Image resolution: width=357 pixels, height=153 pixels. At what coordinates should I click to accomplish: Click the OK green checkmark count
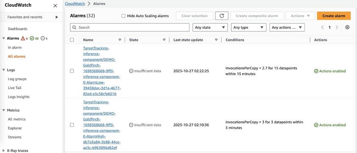pyautogui.click(x=34, y=38)
